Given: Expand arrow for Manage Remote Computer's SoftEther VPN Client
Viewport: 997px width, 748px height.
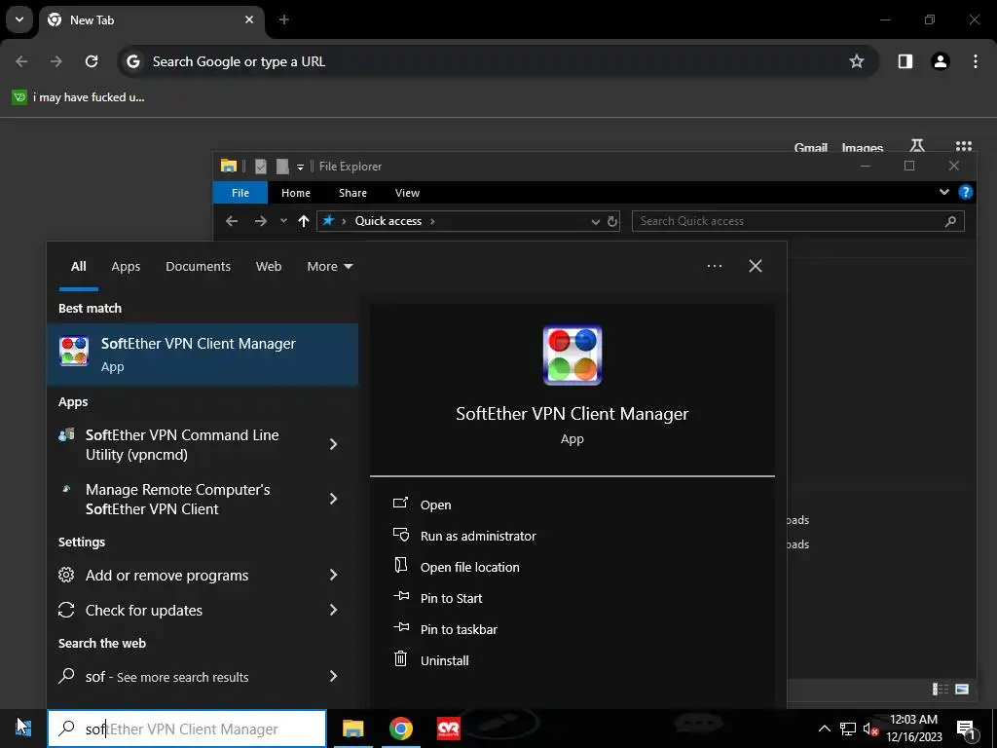Looking at the screenshot, I should click(x=333, y=499).
